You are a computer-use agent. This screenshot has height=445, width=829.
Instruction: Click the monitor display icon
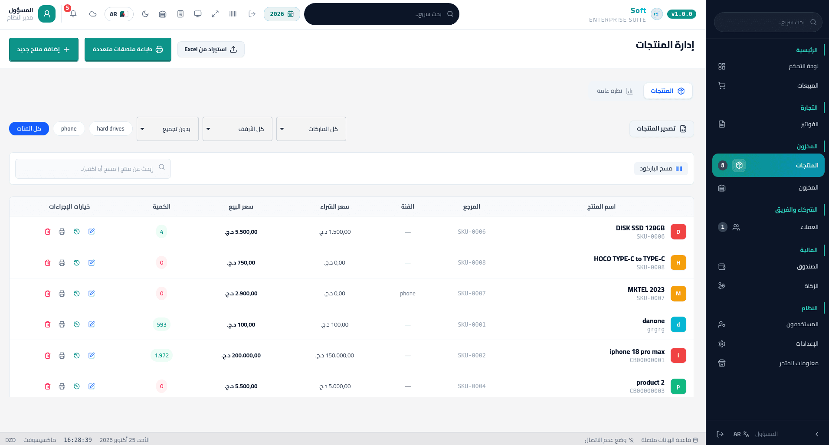[x=198, y=14]
